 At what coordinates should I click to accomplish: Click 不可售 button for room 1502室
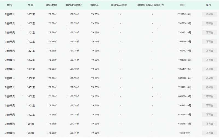point(209,114)
